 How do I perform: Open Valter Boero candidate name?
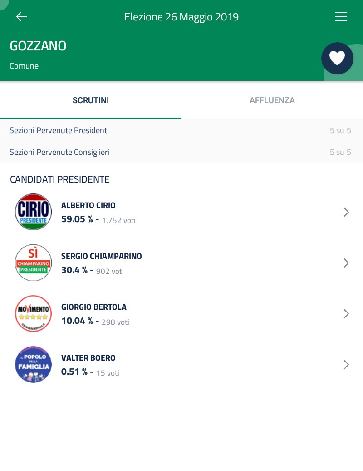[x=88, y=358]
